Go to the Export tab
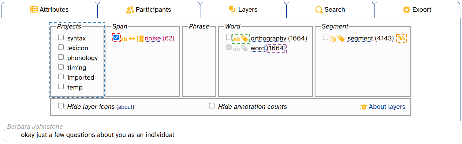 click(417, 10)
